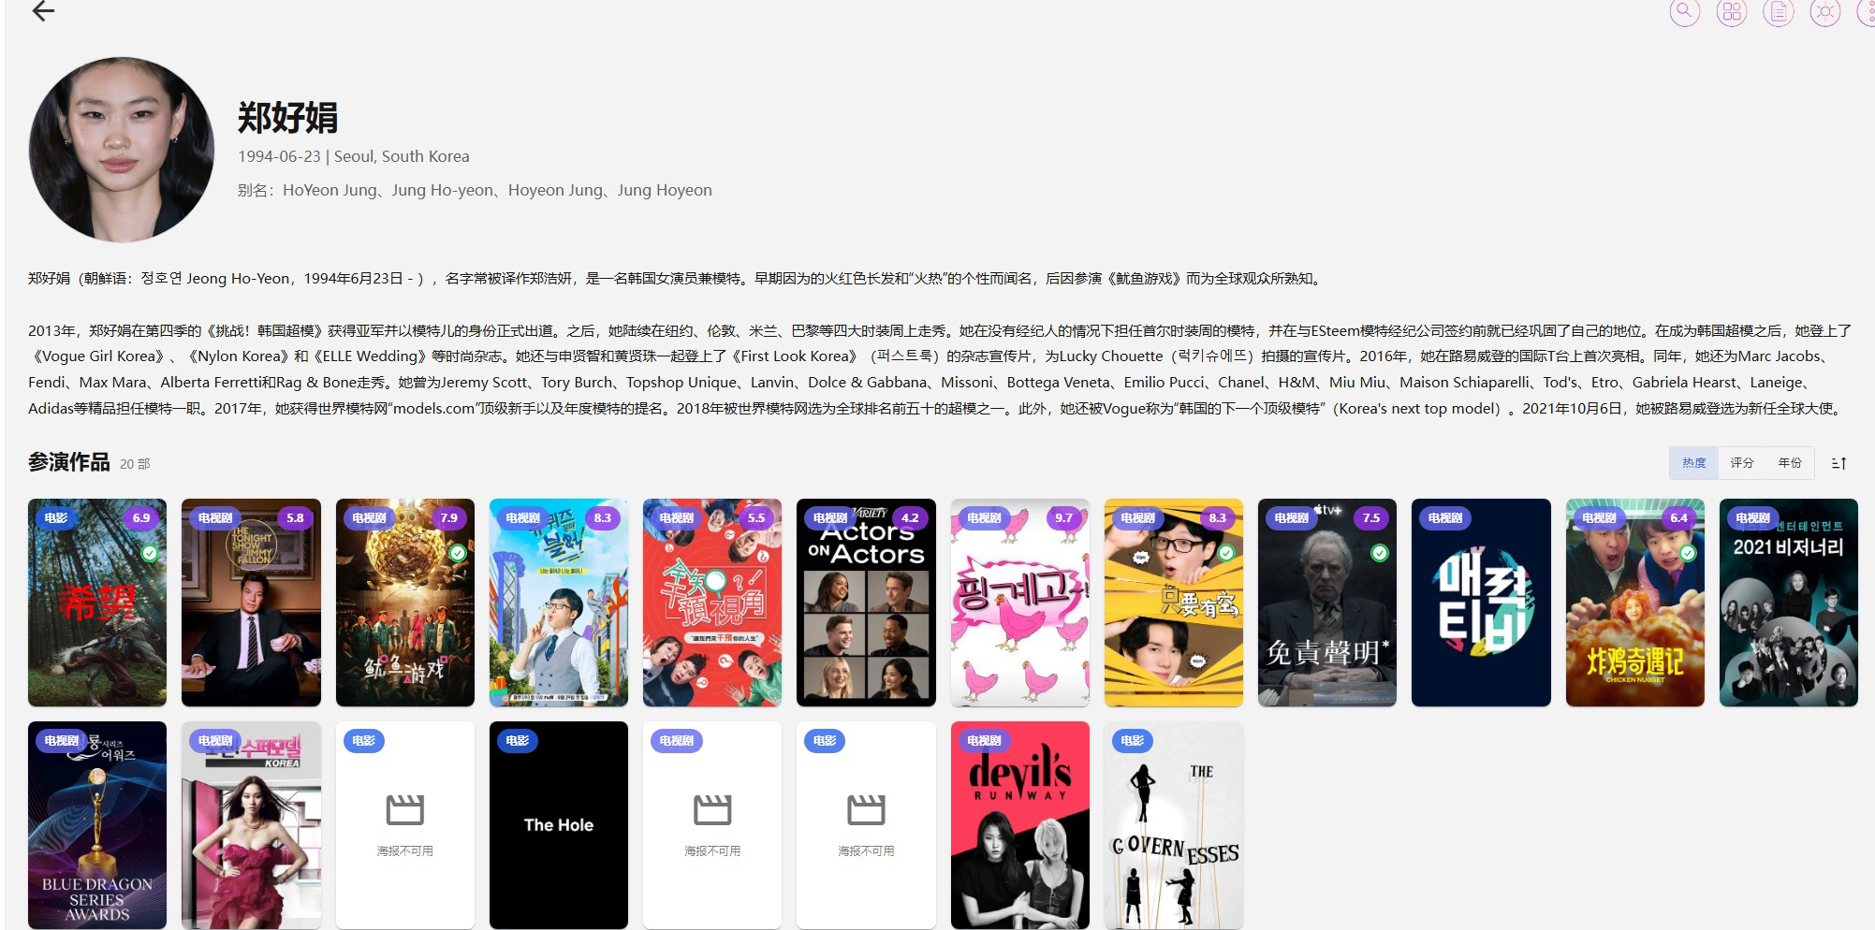This screenshot has width=1875, height=930.
Task: Sort works by 年份
Action: tap(1789, 463)
